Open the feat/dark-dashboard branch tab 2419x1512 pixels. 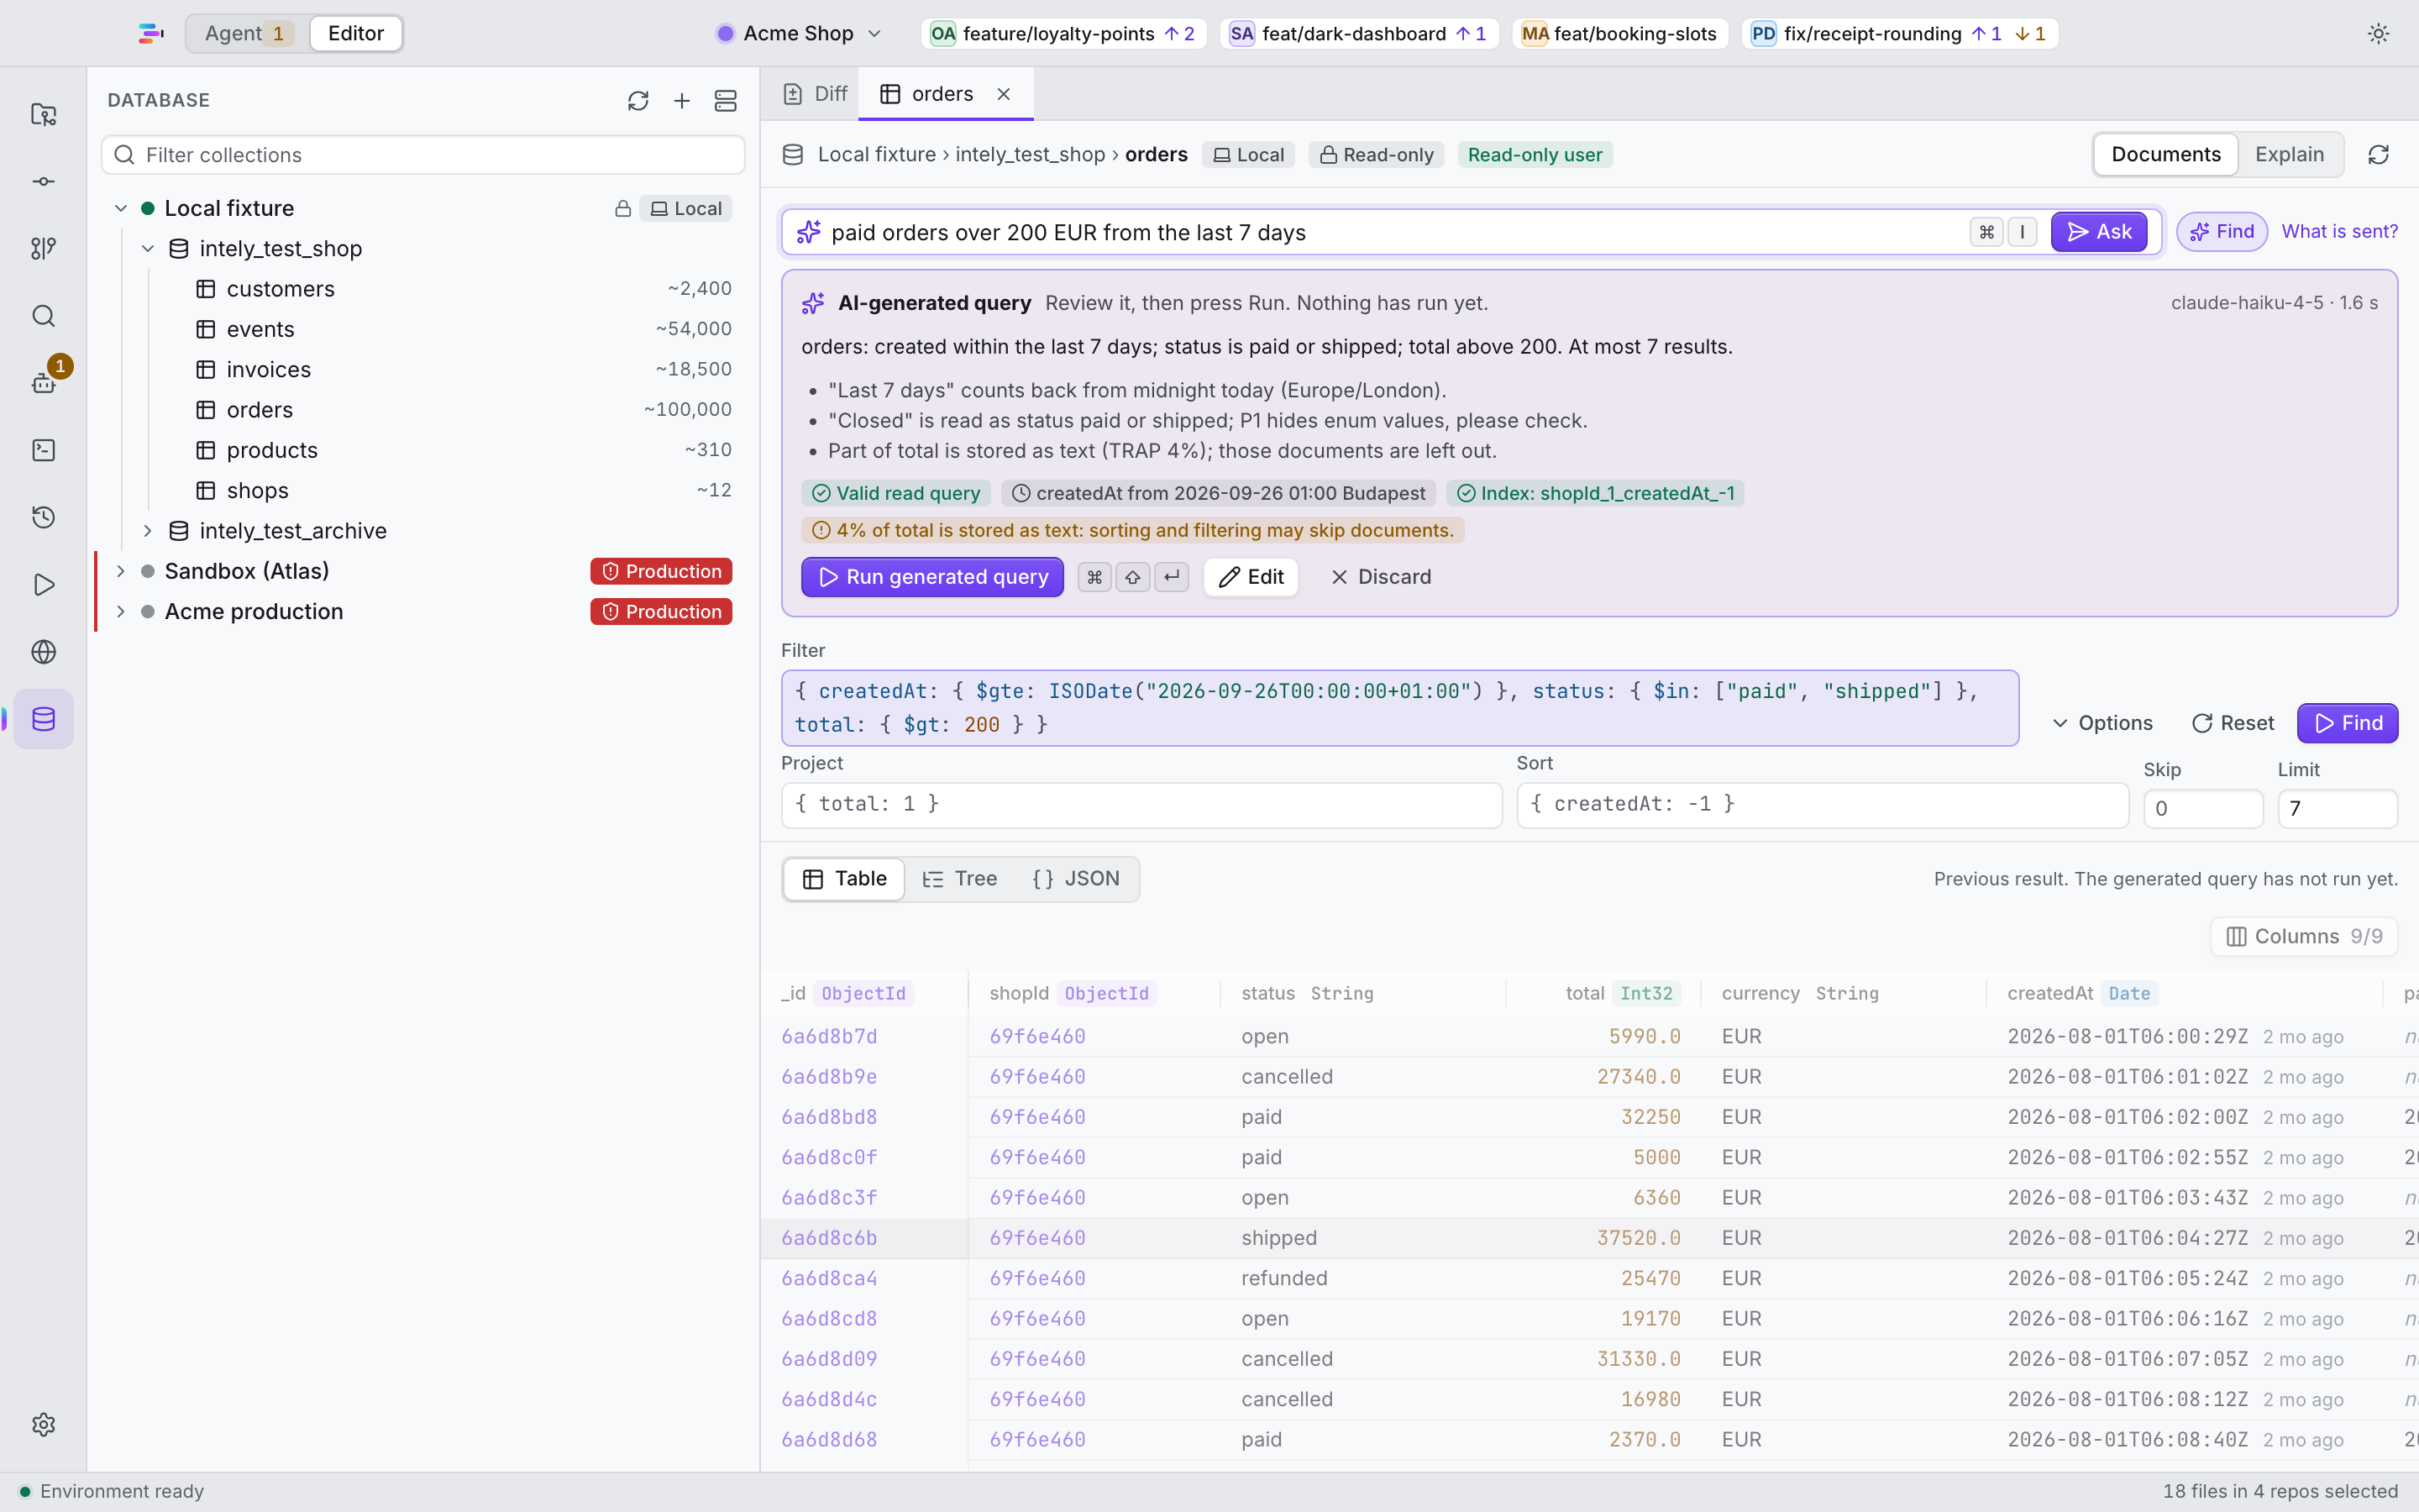click(x=1358, y=34)
